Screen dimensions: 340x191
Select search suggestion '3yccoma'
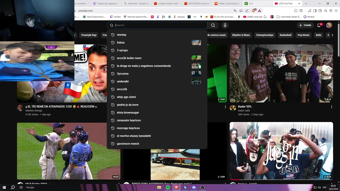click(x=157, y=74)
